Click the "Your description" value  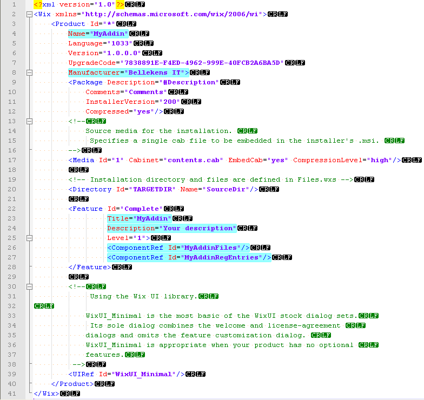click(x=198, y=228)
